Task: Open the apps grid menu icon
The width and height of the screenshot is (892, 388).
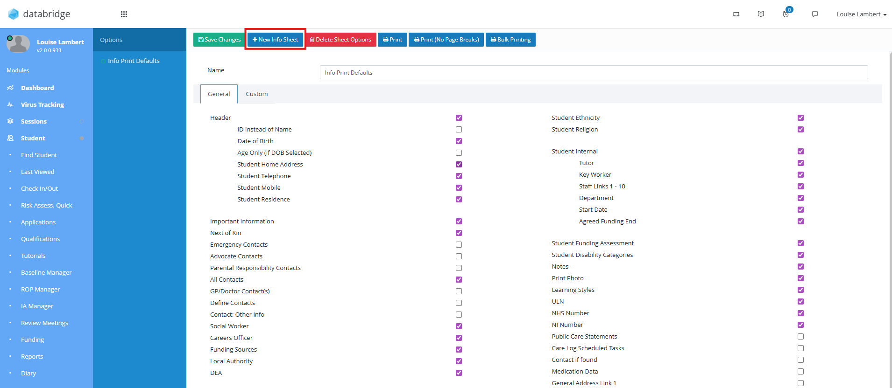Action: click(124, 14)
